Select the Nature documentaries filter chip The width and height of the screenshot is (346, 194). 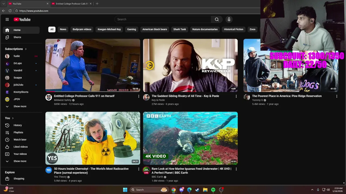(x=205, y=29)
